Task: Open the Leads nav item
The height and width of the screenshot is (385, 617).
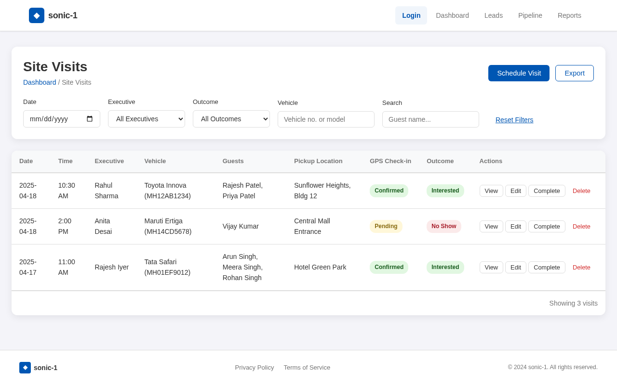Action: [x=494, y=15]
